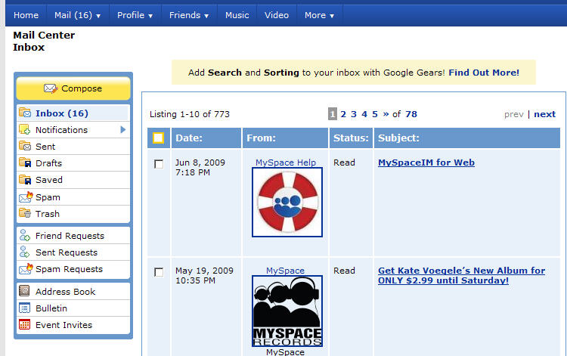567x356 pixels.
Task: Open the Bulletin page
Action: point(73,308)
